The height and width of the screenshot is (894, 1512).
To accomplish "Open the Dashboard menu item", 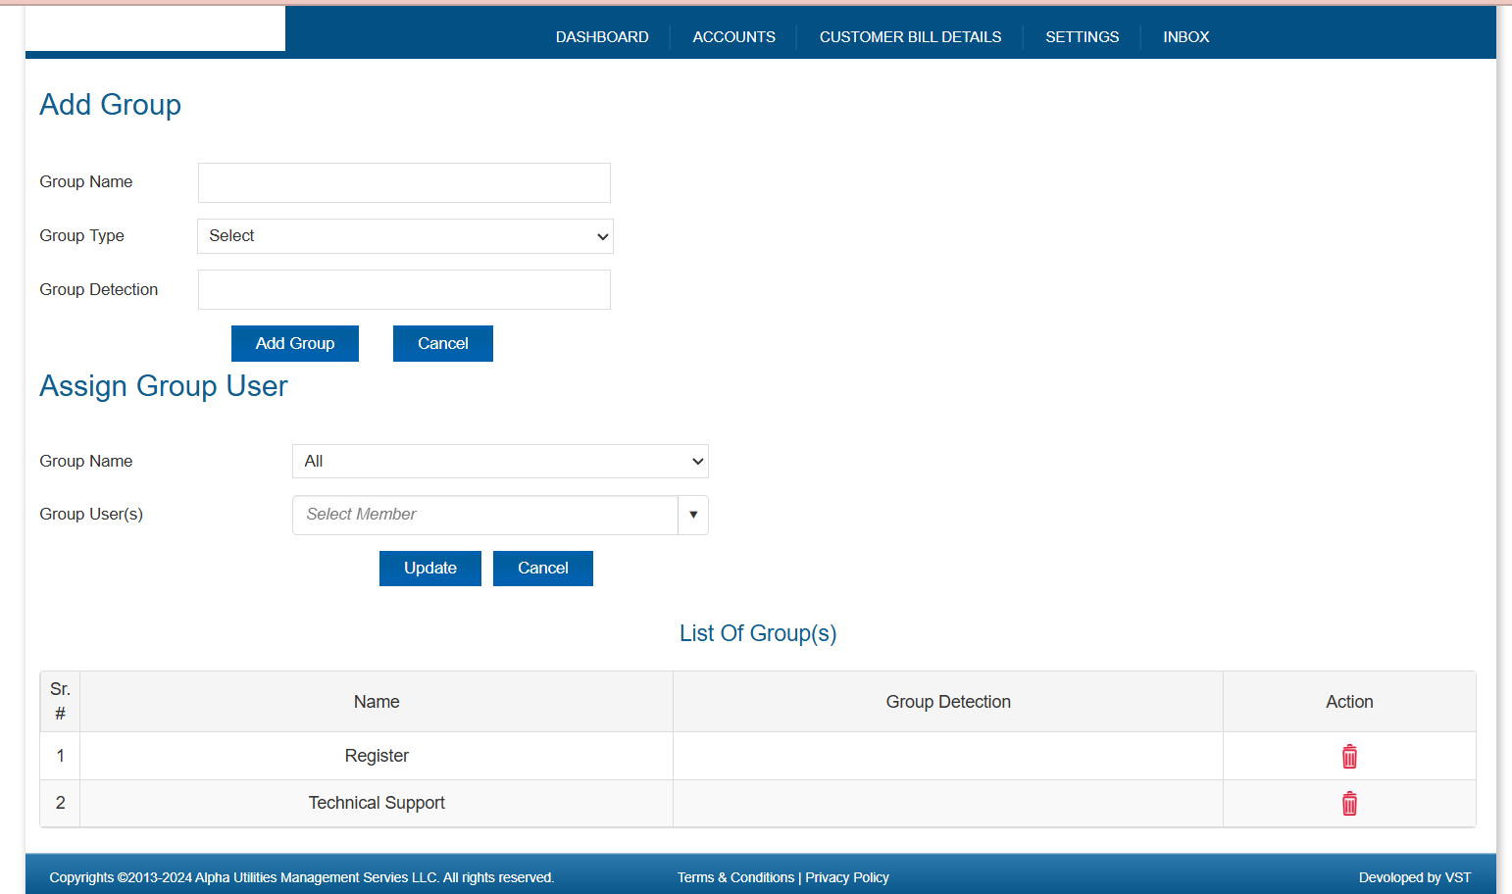I will coord(602,37).
